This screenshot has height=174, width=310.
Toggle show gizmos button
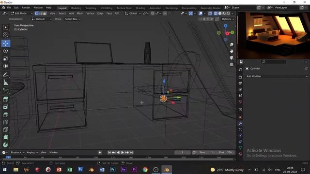tap(190, 14)
